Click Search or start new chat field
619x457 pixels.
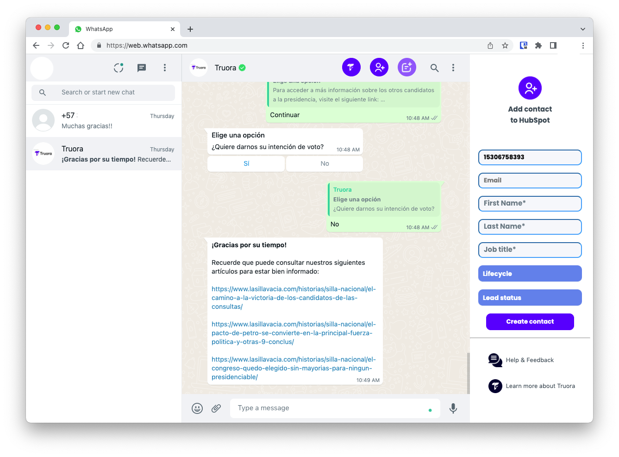(x=103, y=93)
